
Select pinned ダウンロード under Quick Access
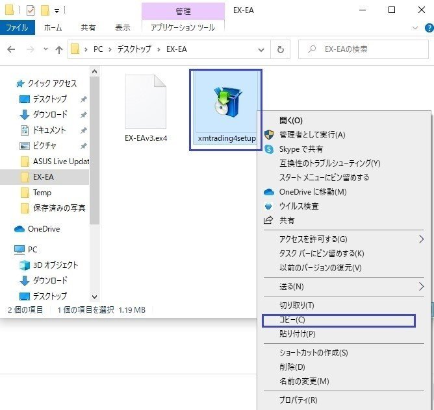[x=50, y=114]
